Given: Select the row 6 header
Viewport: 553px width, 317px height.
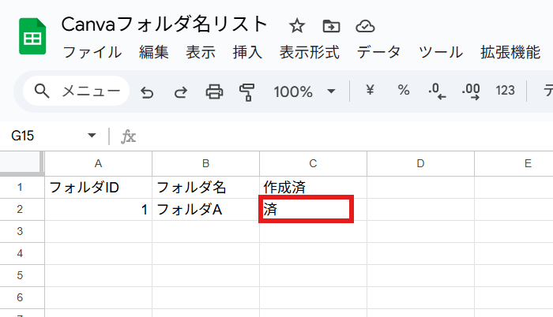Looking at the screenshot, I should [x=22, y=297].
